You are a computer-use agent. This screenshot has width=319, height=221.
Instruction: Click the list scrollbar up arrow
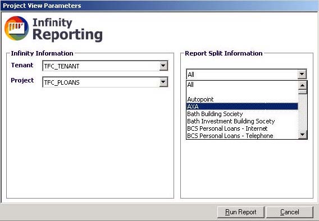[x=302, y=85]
